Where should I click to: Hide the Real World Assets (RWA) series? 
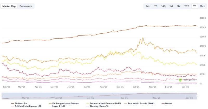(x=141, y=103)
